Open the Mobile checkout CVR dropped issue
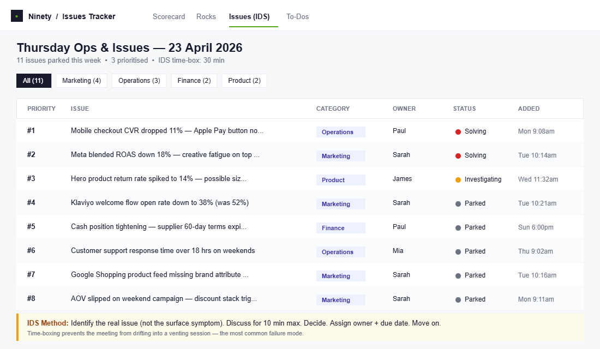Image resolution: width=600 pixels, height=349 pixels. coord(167,131)
